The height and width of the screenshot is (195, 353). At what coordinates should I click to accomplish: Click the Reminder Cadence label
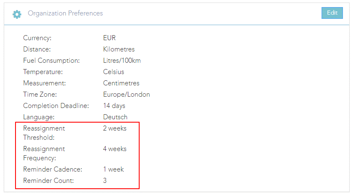(x=52, y=169)
